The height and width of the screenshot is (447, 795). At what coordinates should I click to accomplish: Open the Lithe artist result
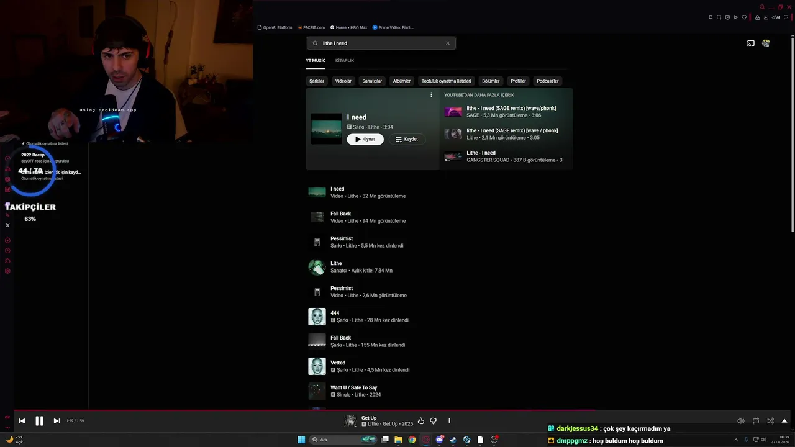tap(438, 267)
